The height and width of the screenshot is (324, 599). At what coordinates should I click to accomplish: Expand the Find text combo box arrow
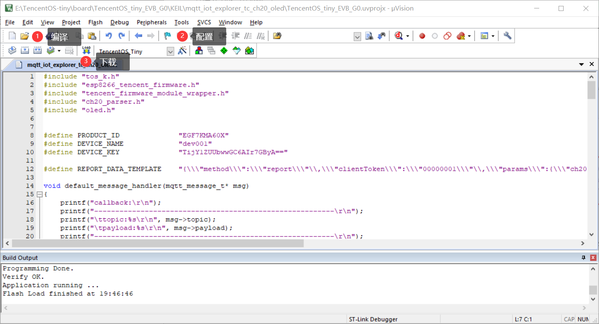(357, 37)
